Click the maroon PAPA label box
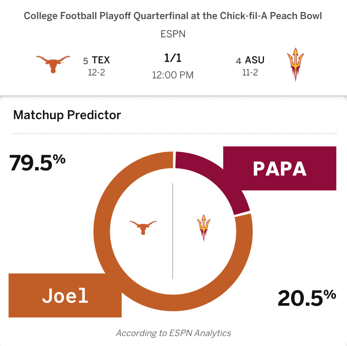The width and height of the screenshot is (347, 346). pos(279,168)
